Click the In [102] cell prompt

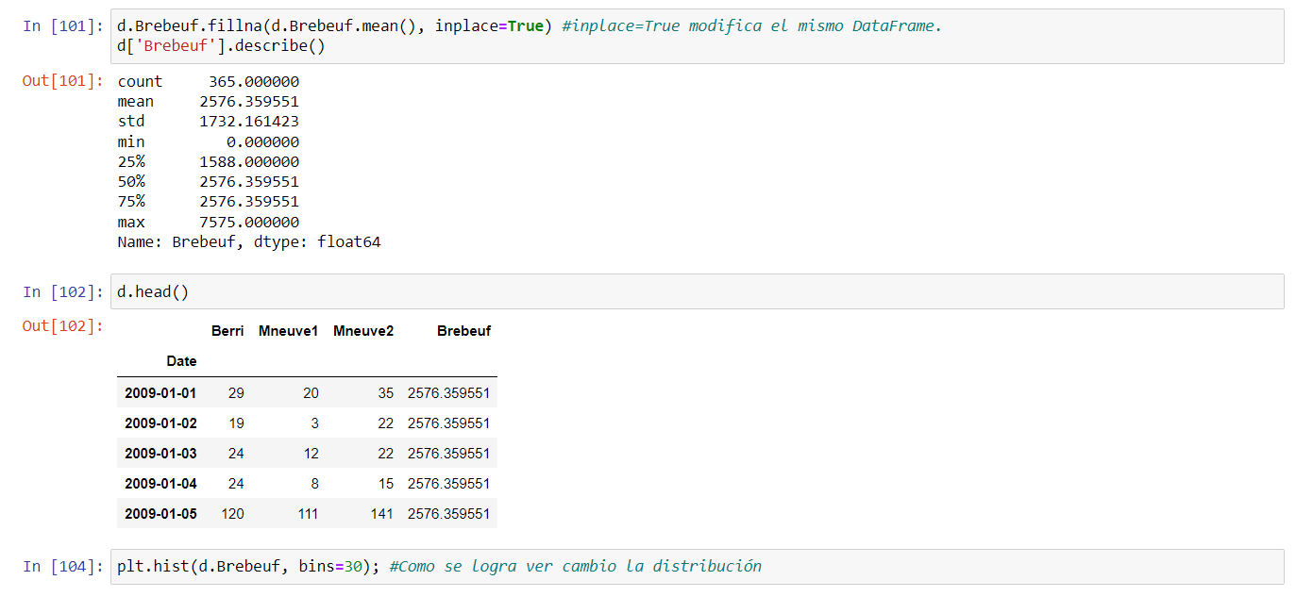(x=64, y=291)
